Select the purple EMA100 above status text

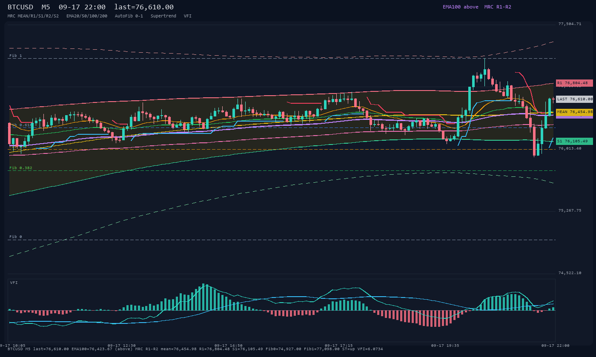tap(461, 7)
